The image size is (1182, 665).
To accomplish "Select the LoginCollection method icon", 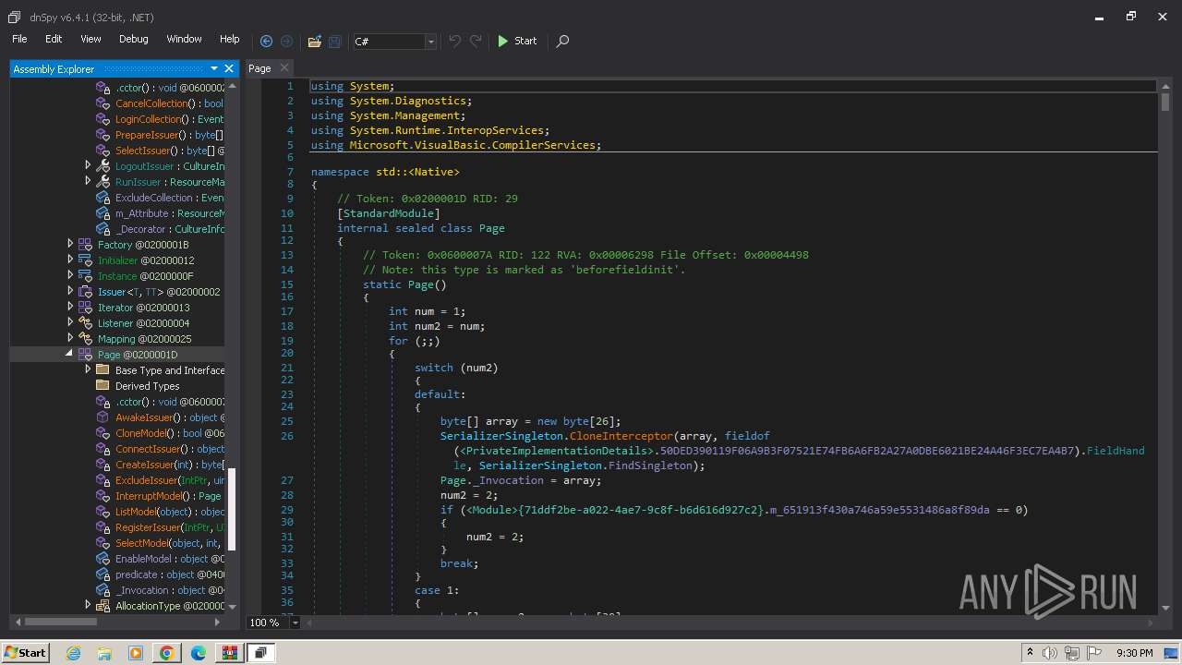I will [103, 119].
